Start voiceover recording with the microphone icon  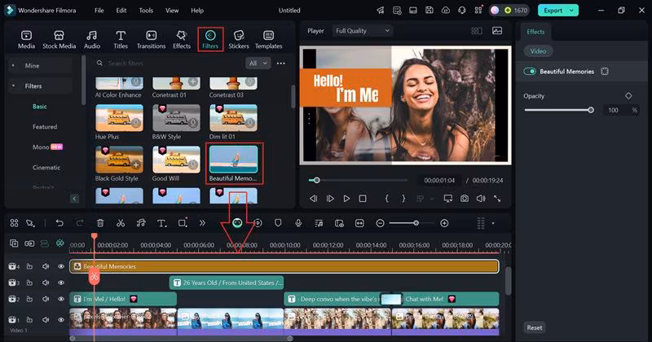tap(298, 223)
